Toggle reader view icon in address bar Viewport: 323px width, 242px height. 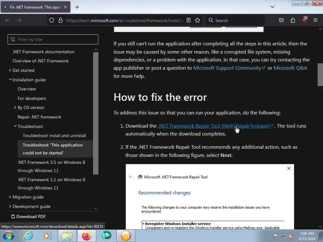[x=189, y=20]
